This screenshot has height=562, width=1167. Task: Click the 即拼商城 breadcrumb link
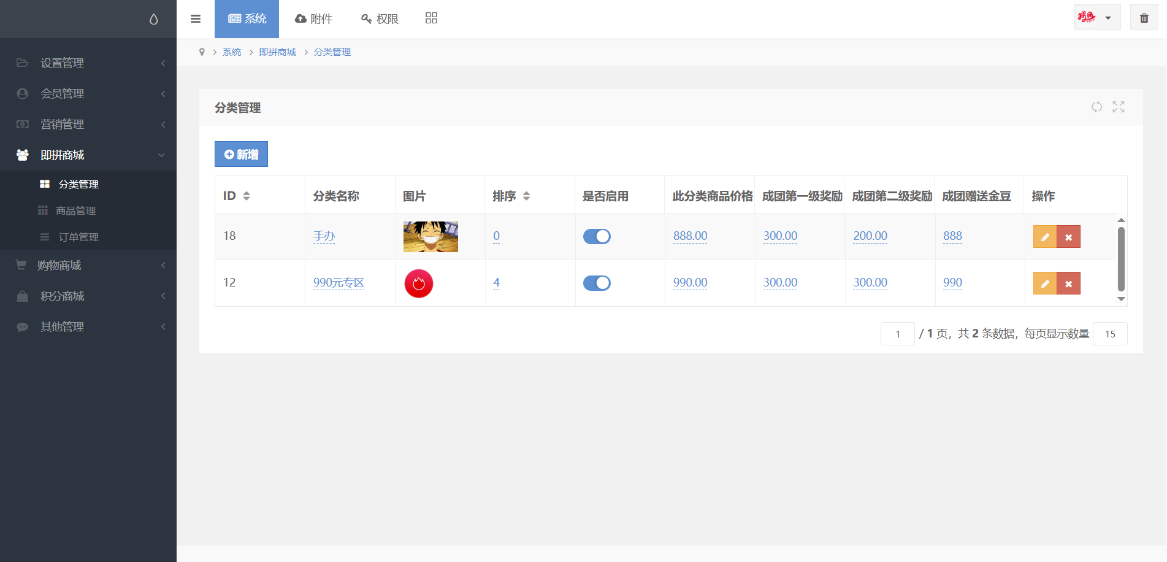[x=277, y=52]
